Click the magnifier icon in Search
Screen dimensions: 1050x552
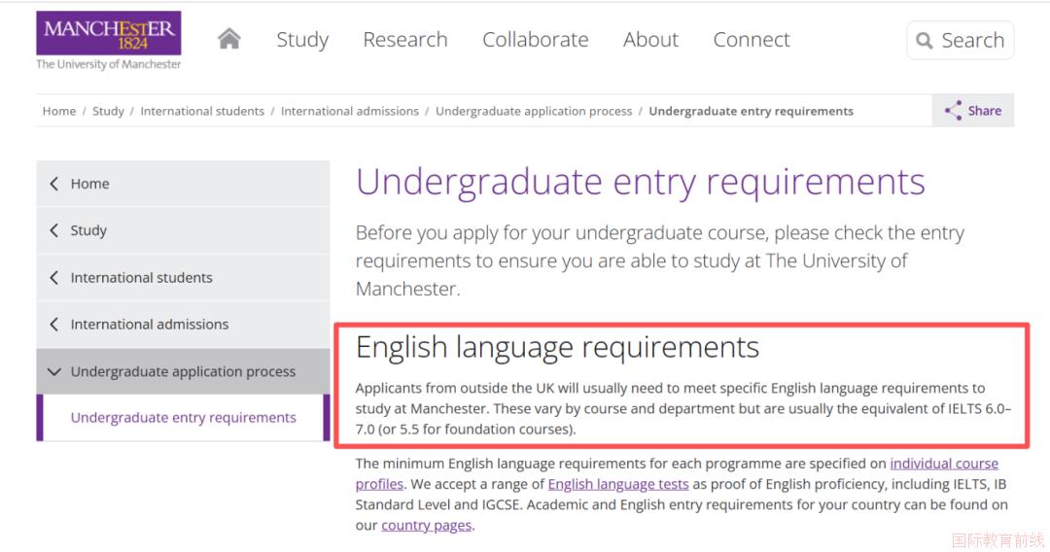click(x=924, y=41)
